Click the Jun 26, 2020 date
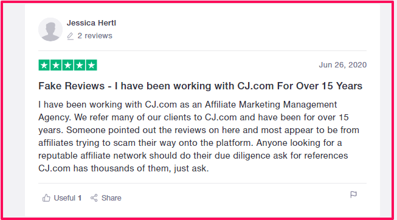 (342, 65)
